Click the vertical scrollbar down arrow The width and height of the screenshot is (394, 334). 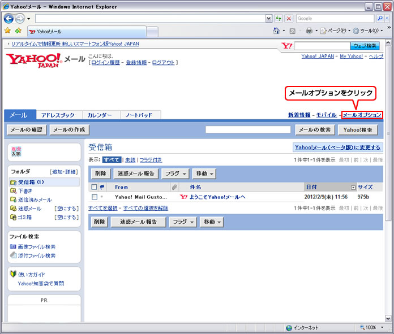(x=388, y=318)
